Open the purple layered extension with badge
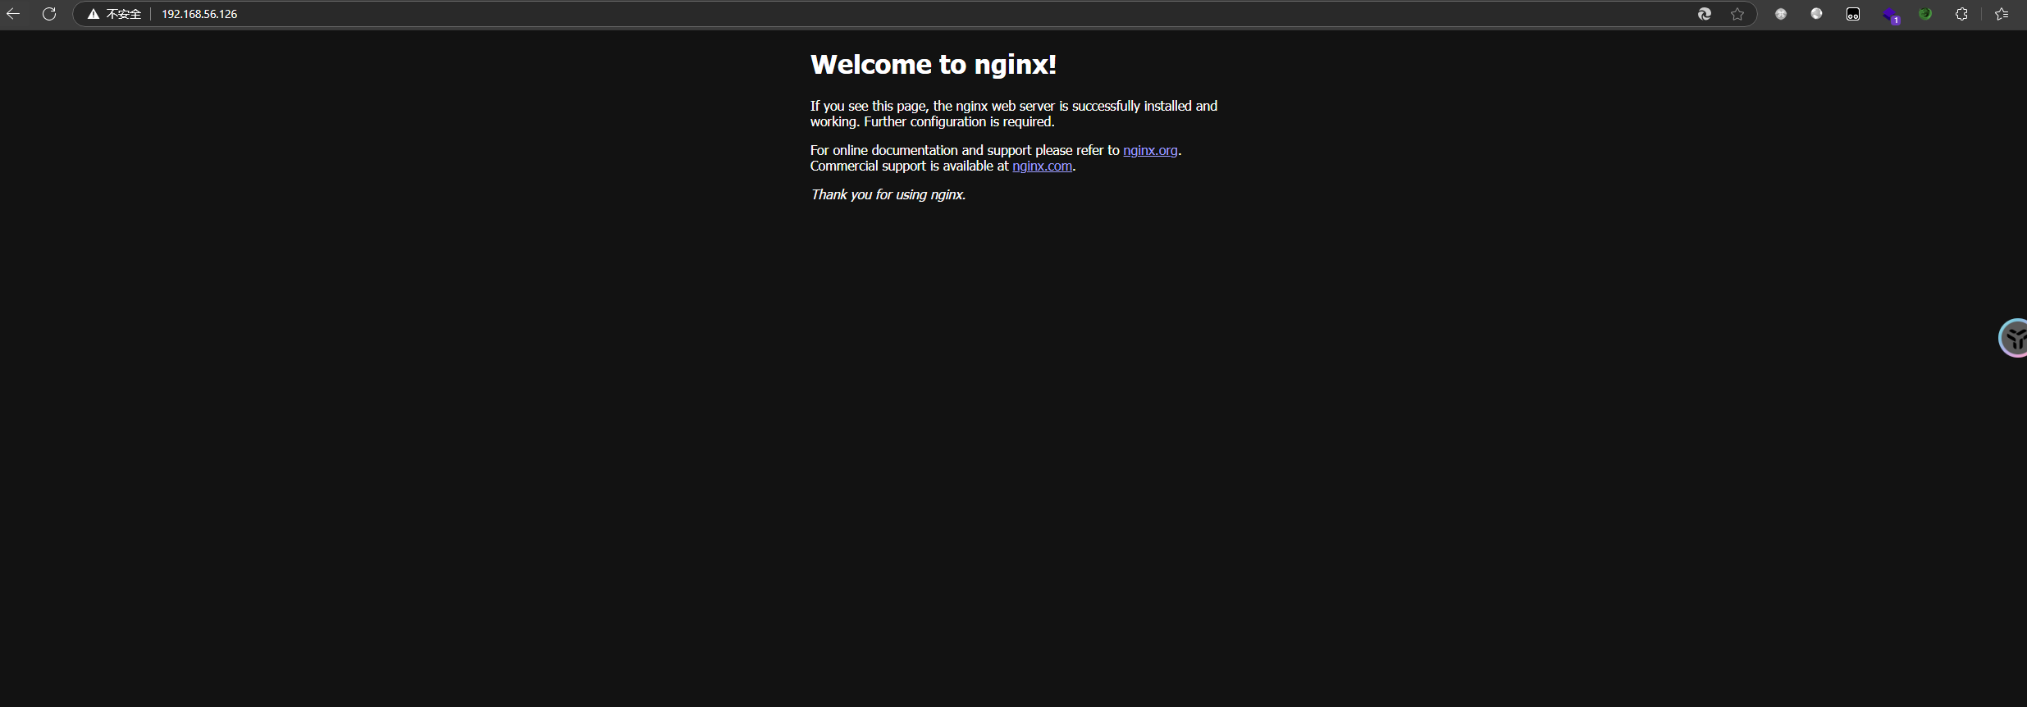 point(1890,15)
